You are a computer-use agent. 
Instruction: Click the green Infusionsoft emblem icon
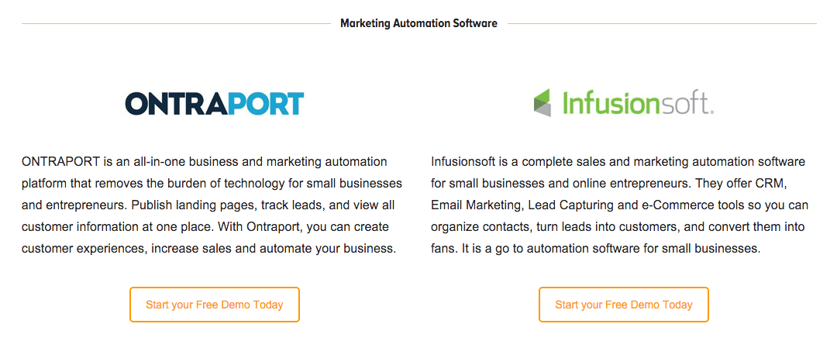[542, 103]
